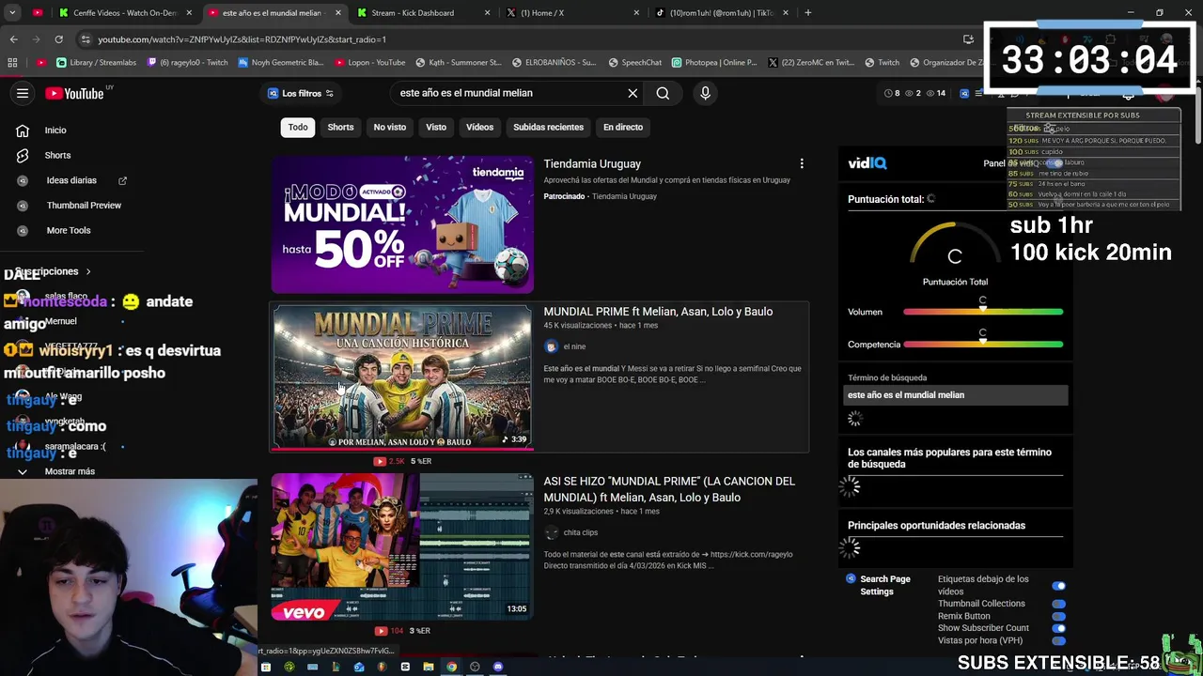Open MUNDIAL PRIME ft Melian video title

click(x=658, y=312)
